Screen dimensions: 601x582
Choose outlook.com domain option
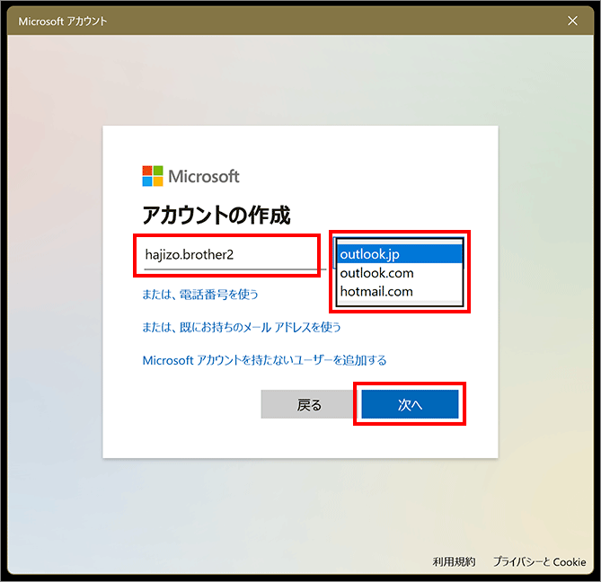pyautogui.click(x=400, y=273)
